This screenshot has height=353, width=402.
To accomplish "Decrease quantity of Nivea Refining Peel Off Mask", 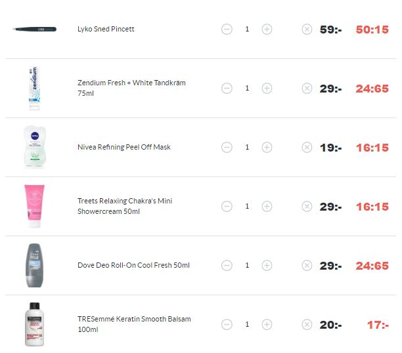I will tap(227, 147).
